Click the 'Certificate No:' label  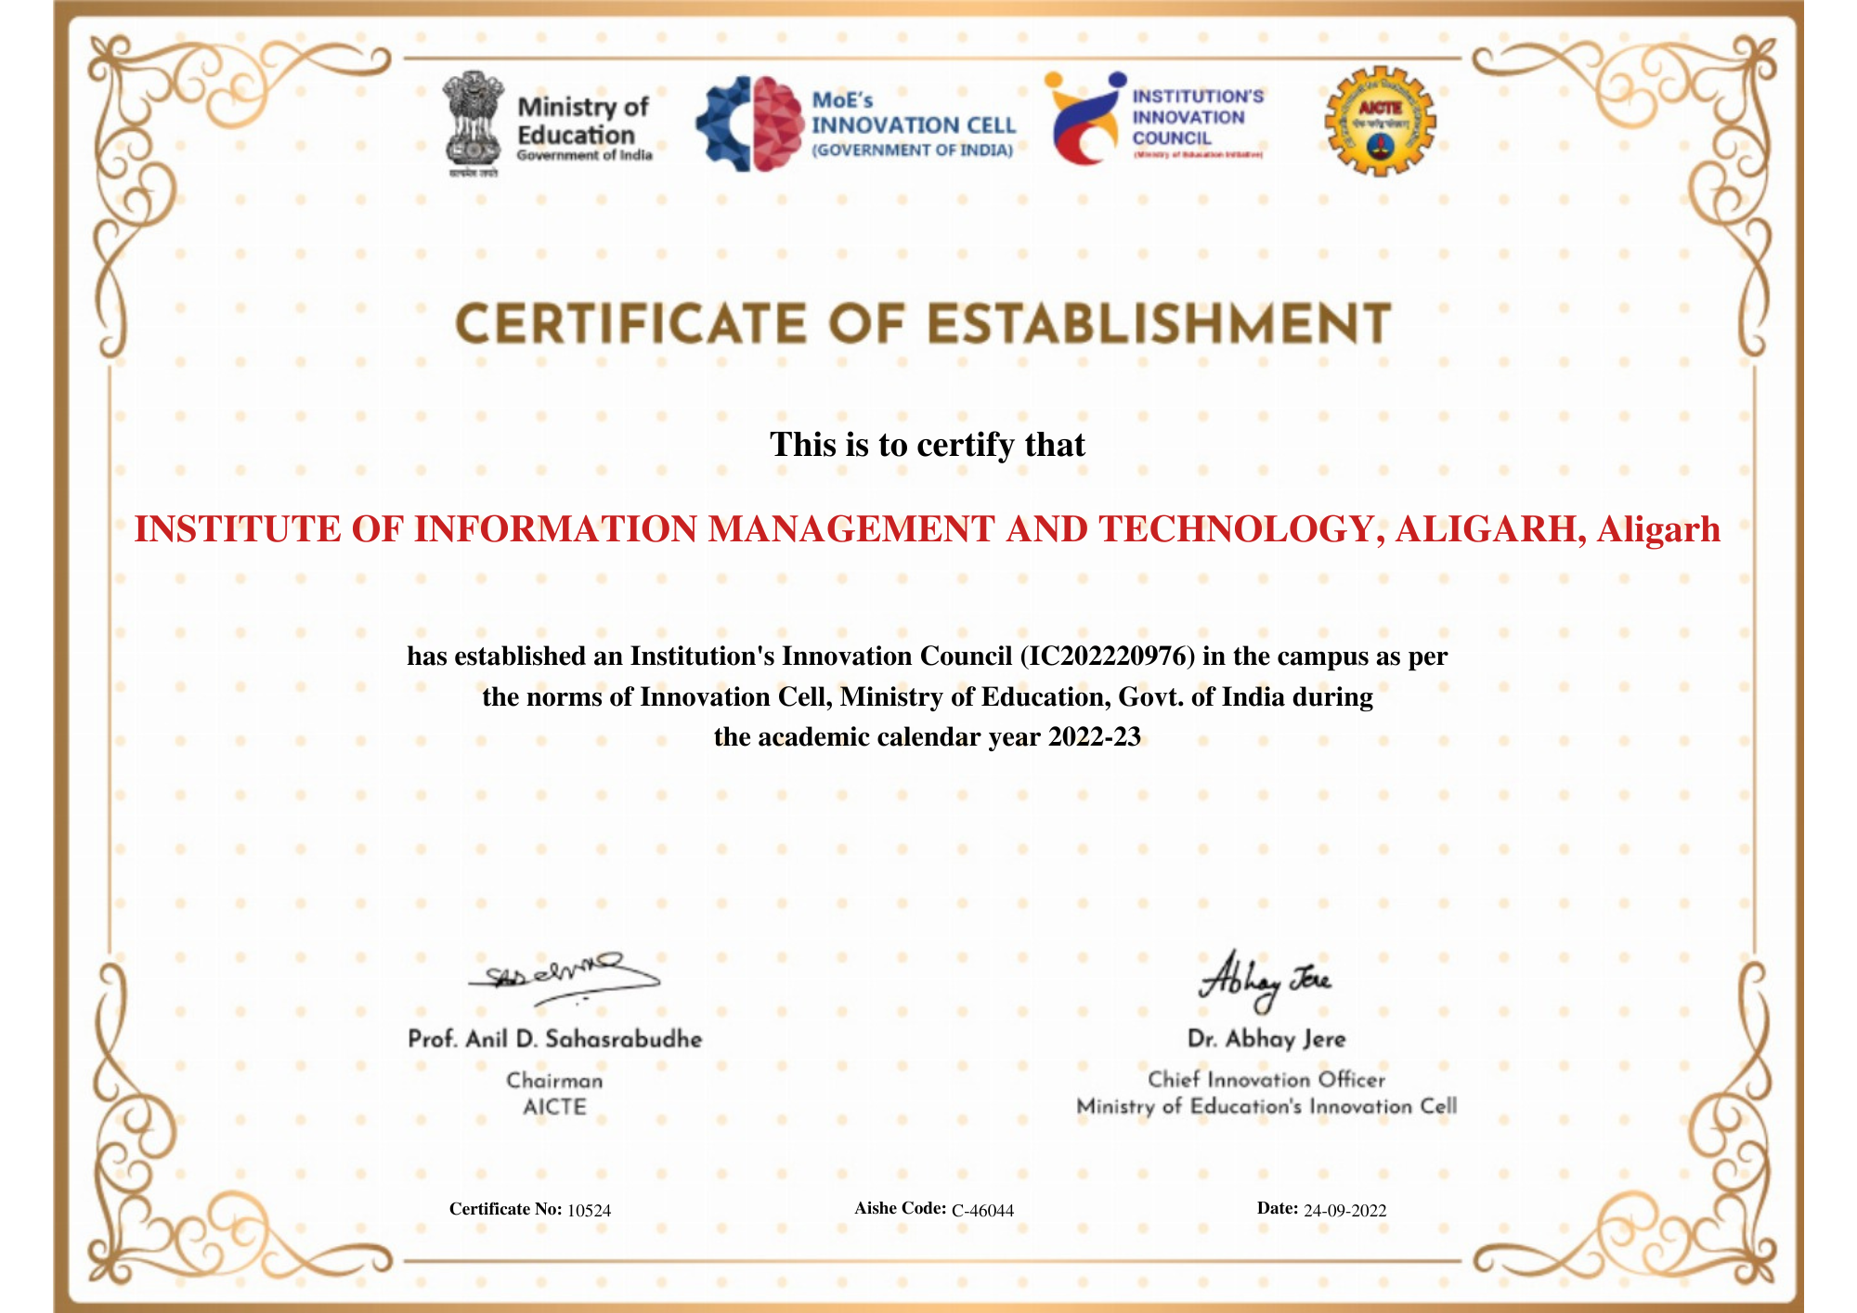[506, 1209]
